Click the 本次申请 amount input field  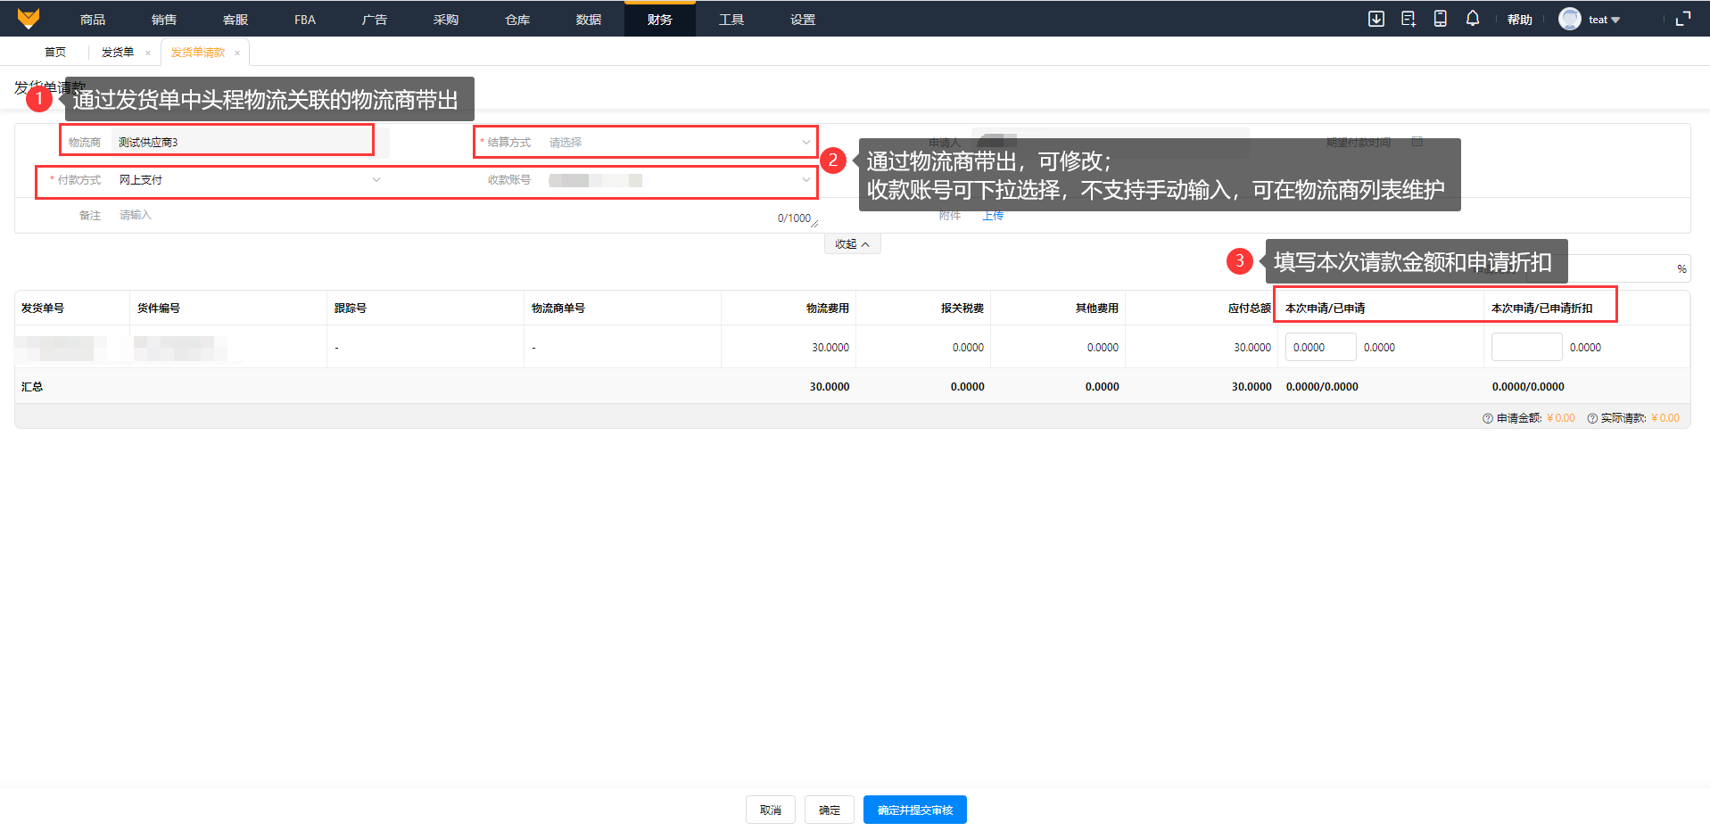[1320, 347]
